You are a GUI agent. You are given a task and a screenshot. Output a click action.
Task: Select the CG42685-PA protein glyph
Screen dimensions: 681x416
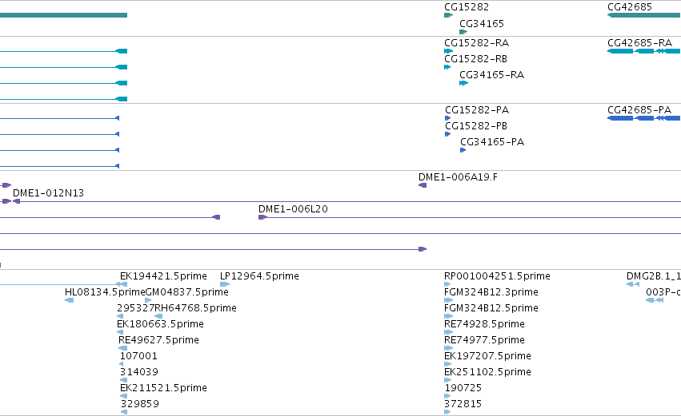(643, 118)
